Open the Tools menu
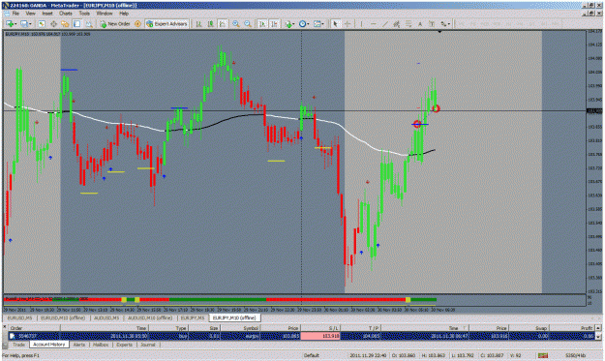This screenshot has width=605, height=361. click(x=84, y=14)
